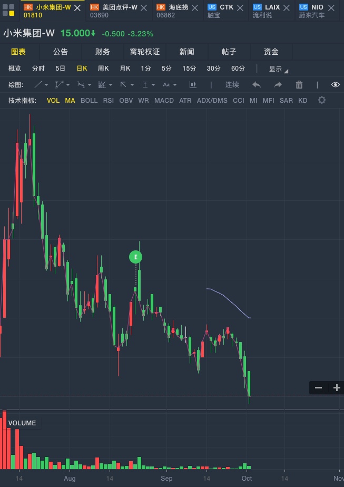Expand the wave tool dropdown arrow
Viewport: 344px width, 487px height.
90,85
